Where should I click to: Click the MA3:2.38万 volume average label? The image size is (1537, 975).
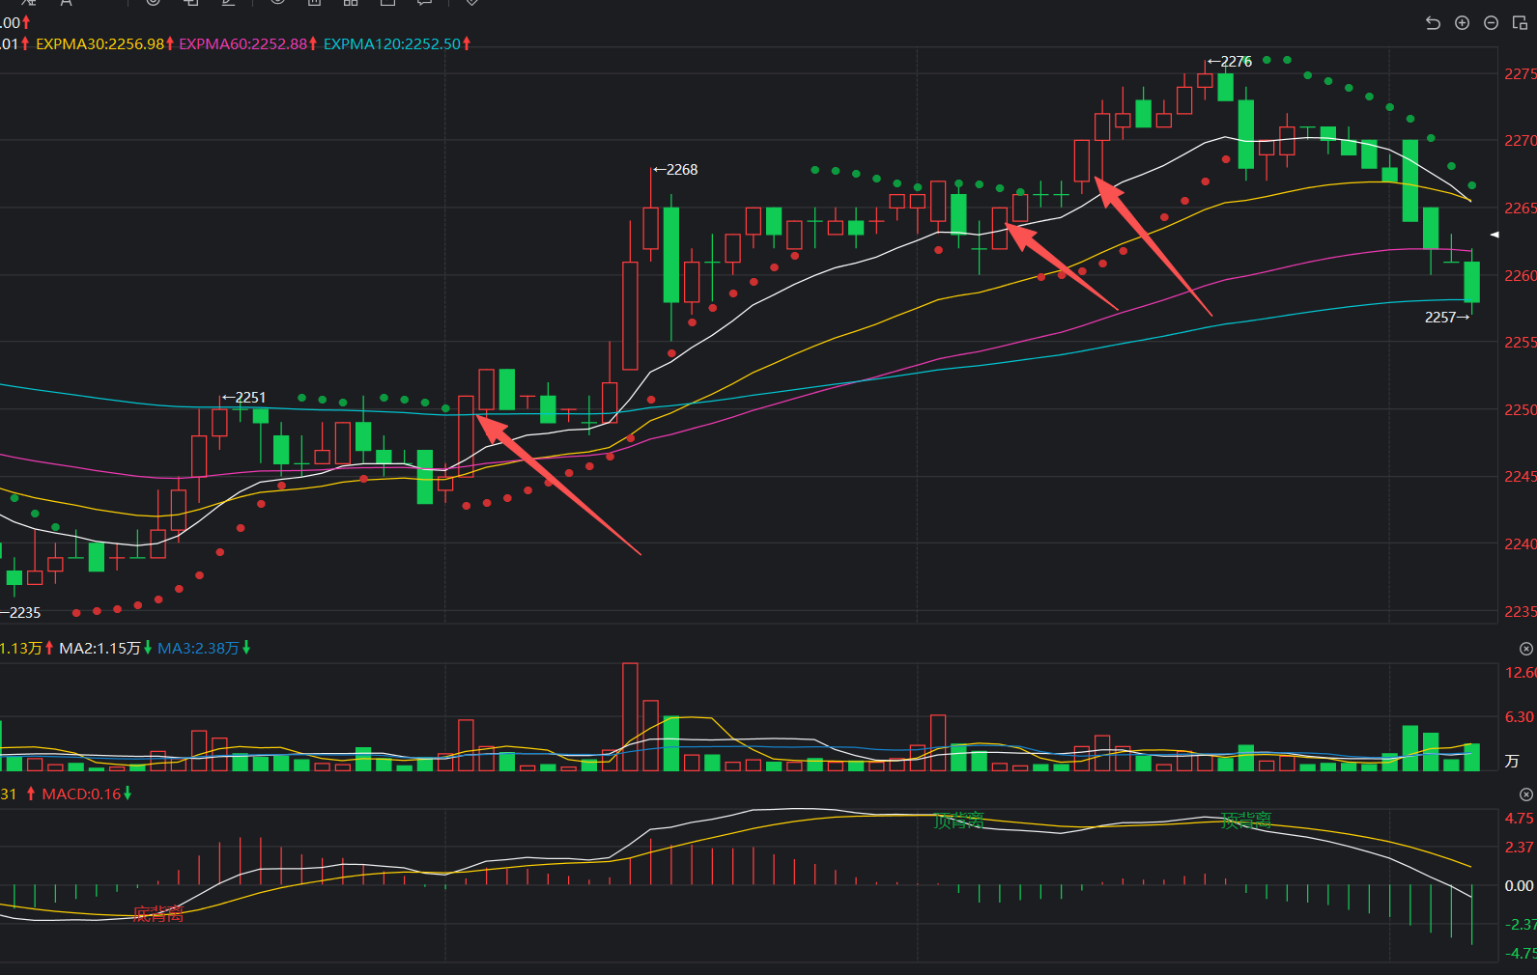198,648
